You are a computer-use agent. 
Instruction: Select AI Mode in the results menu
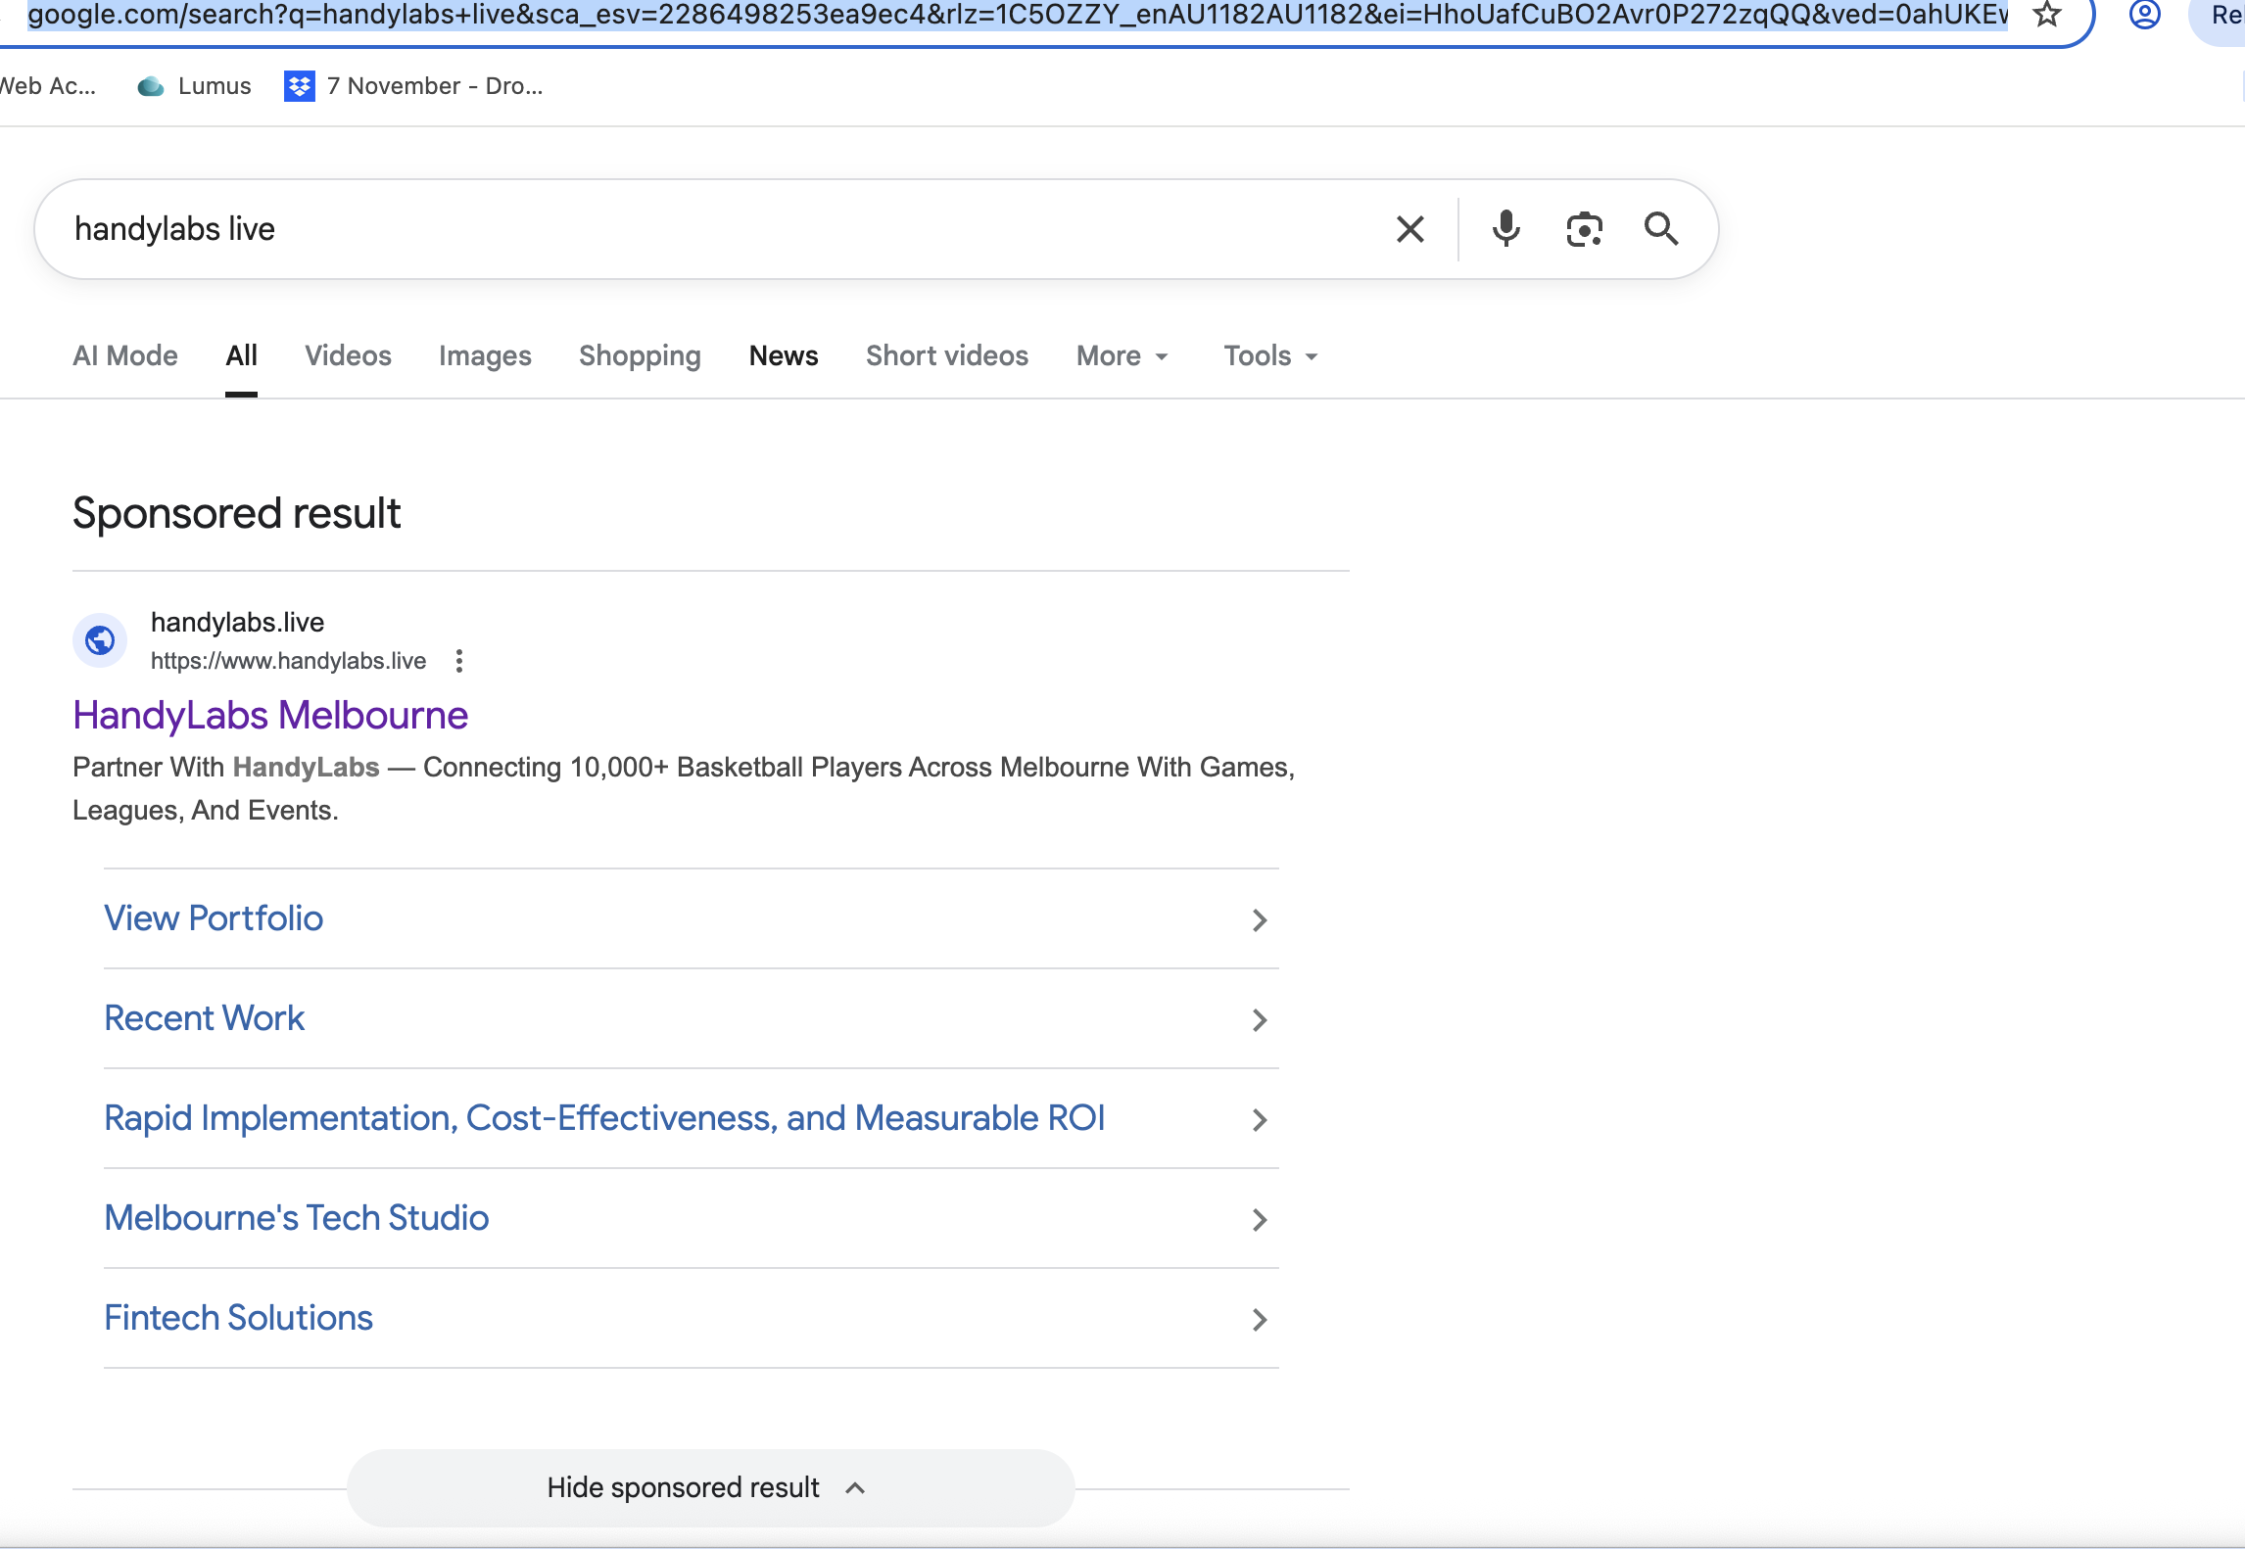(124, 356)
